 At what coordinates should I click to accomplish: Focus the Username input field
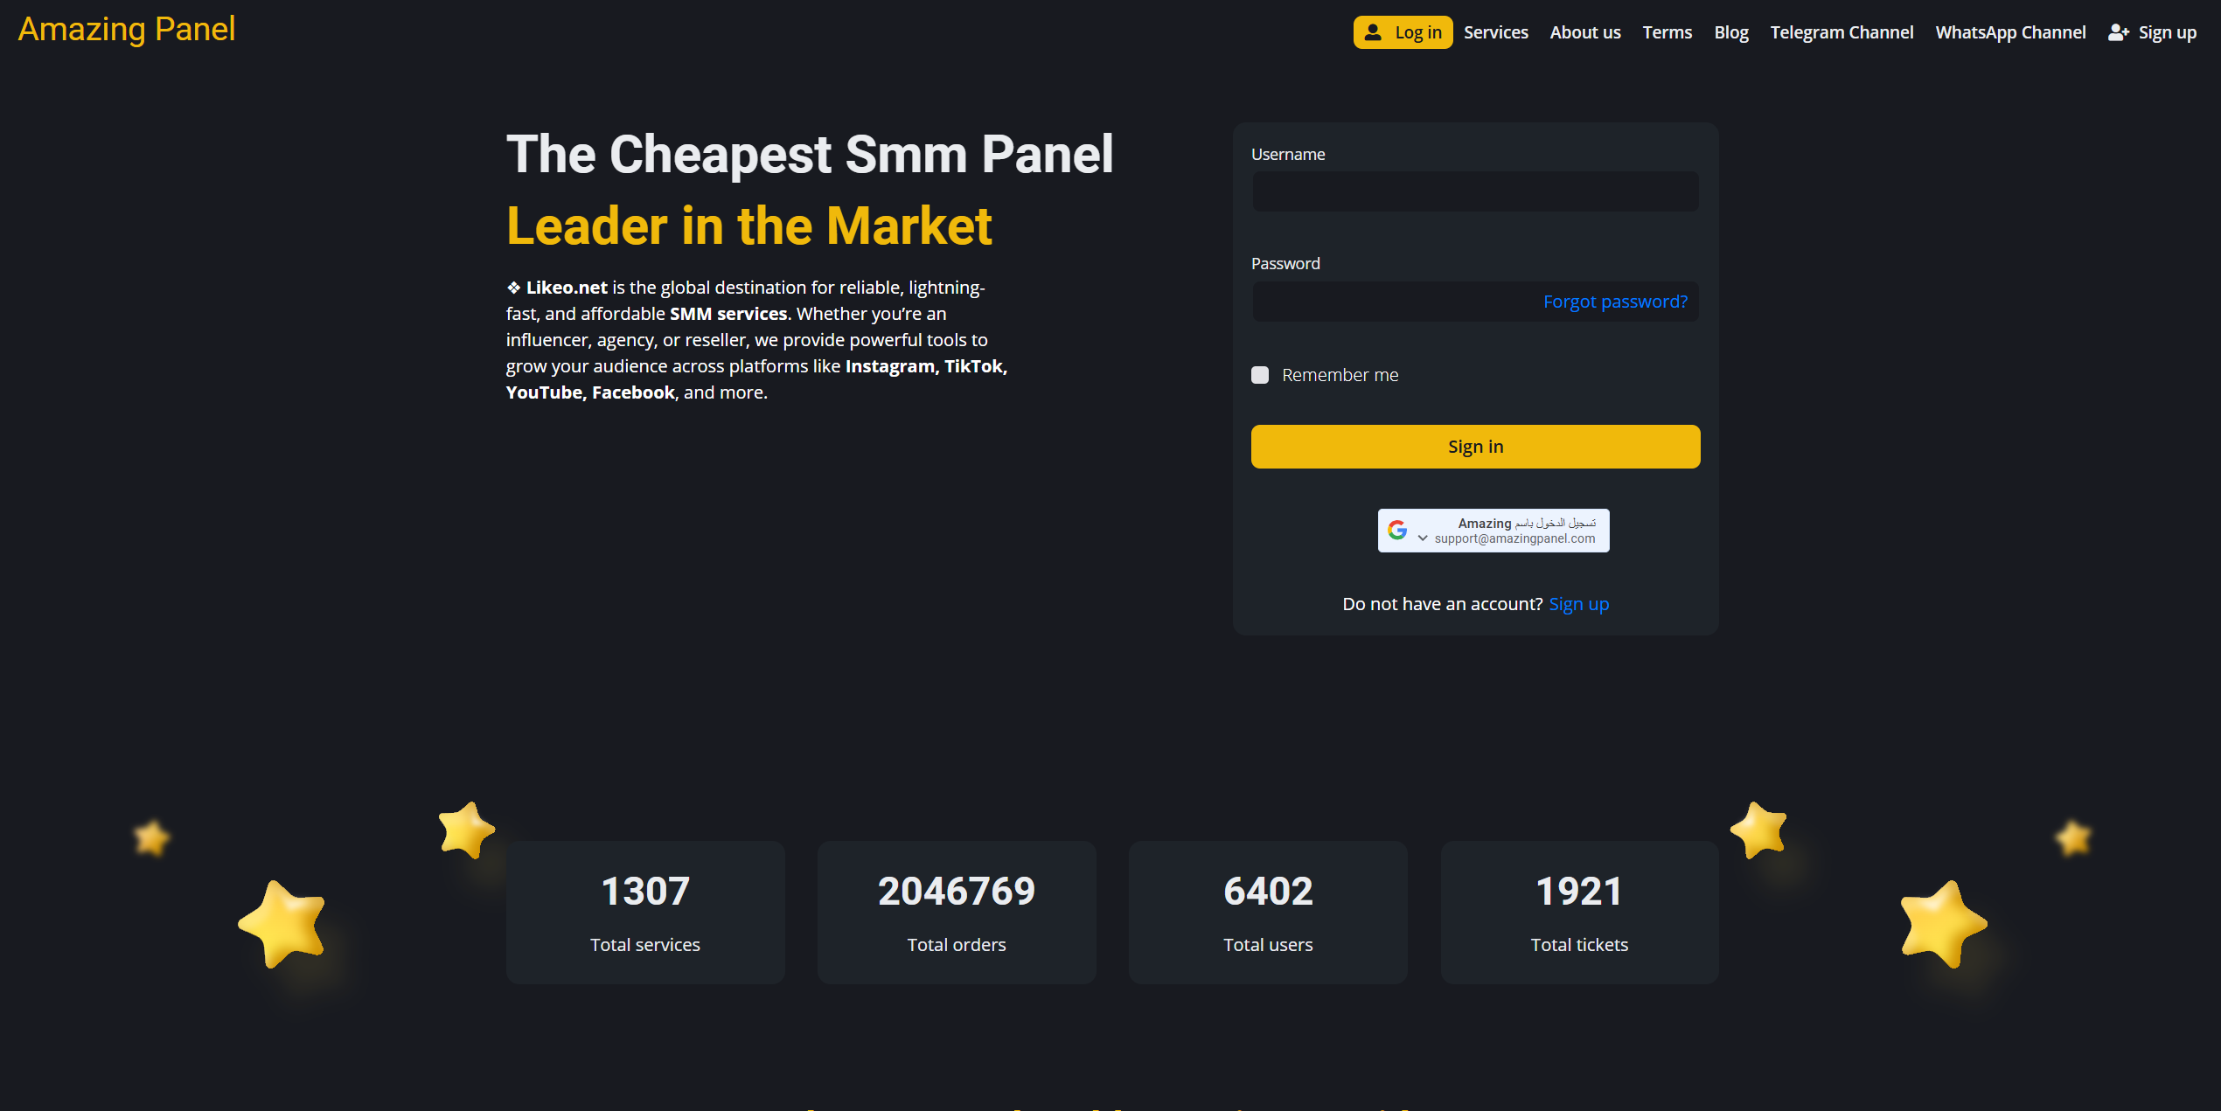pyautogui.click(x=1475, y=191)
